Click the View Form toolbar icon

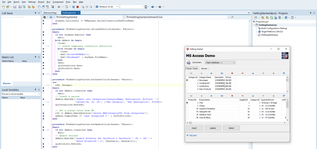(x=43, y=7)
